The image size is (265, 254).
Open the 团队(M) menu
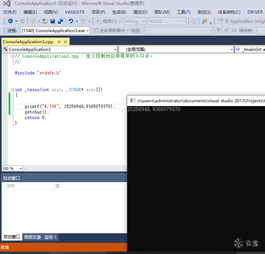tap(162, 12)
